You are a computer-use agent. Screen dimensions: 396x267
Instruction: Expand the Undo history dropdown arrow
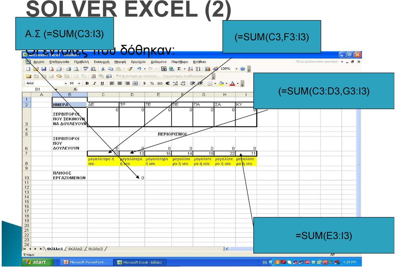point(145,69)
